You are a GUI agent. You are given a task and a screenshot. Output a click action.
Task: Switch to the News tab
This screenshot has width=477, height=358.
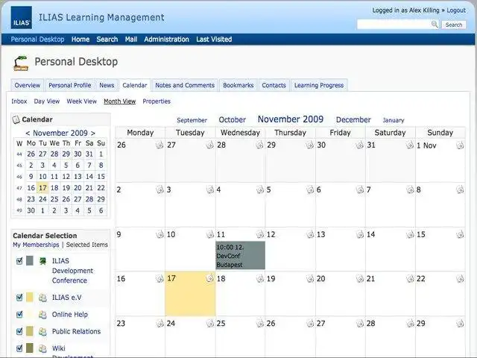click(107, 85)
